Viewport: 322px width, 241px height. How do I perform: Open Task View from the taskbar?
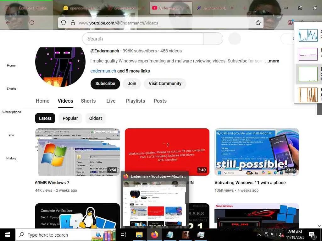click(x=123, y=235)
